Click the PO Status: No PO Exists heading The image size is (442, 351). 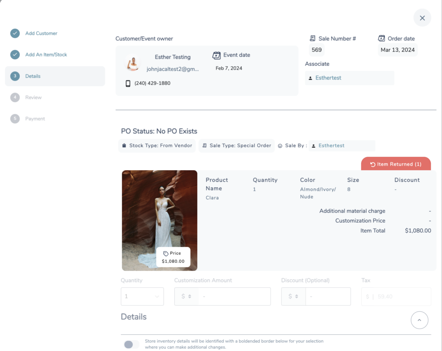coord(159,131)
